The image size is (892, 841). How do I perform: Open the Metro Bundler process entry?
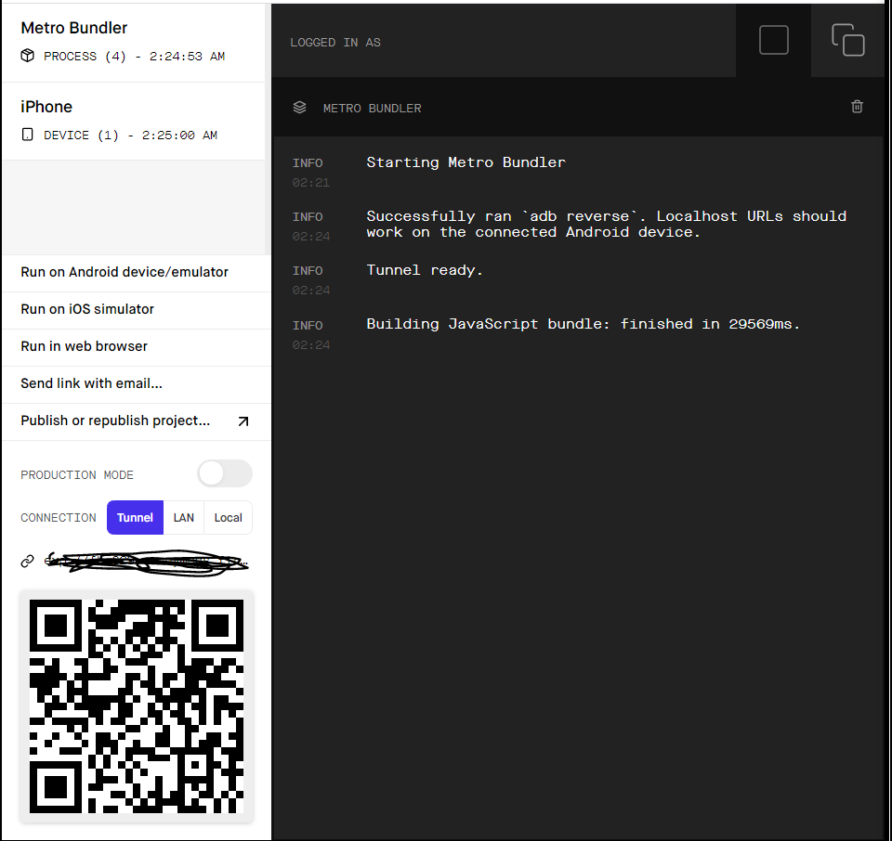pos(134,42)
